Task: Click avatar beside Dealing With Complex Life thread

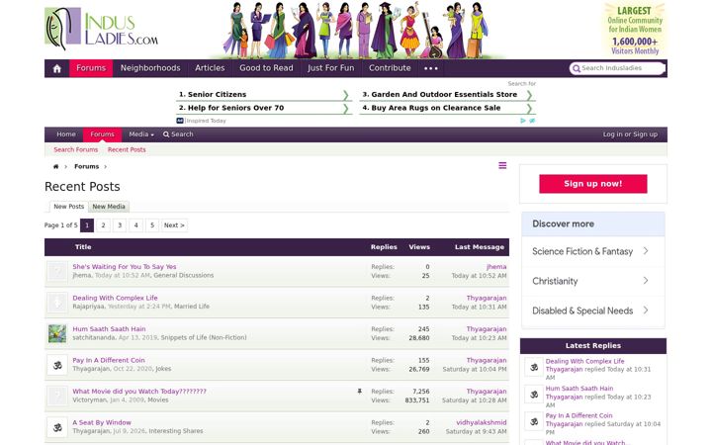Action: pyautogui.click(x=57, y=303)
